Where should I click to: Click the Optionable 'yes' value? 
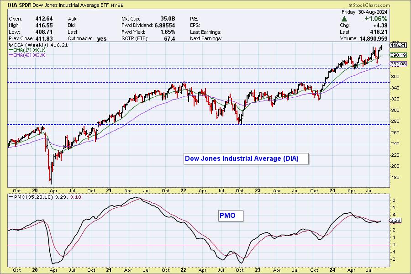[x=102, y=38]
